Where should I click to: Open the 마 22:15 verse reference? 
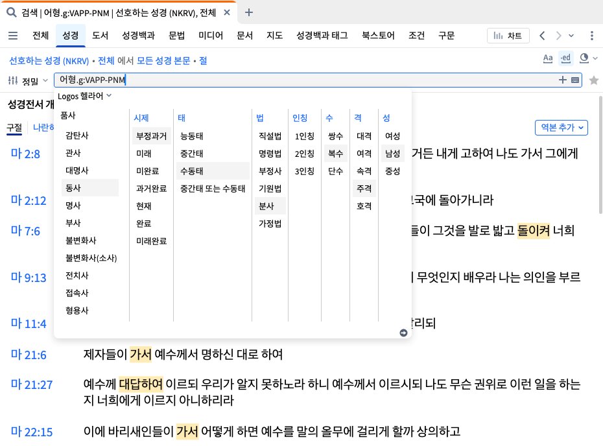32,431
